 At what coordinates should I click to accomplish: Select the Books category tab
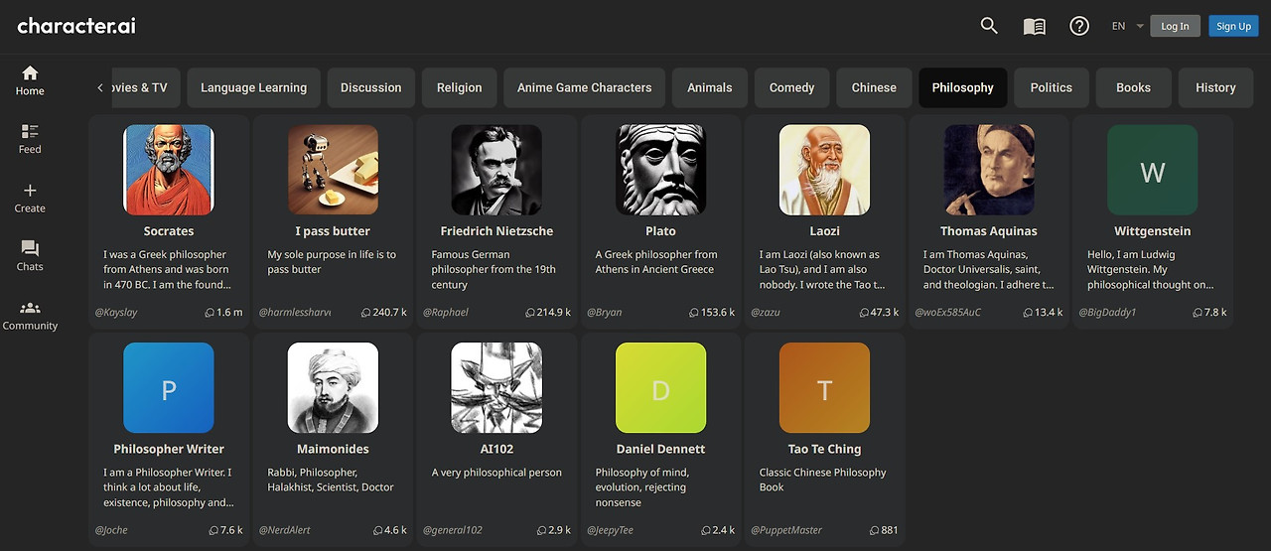1133,87
